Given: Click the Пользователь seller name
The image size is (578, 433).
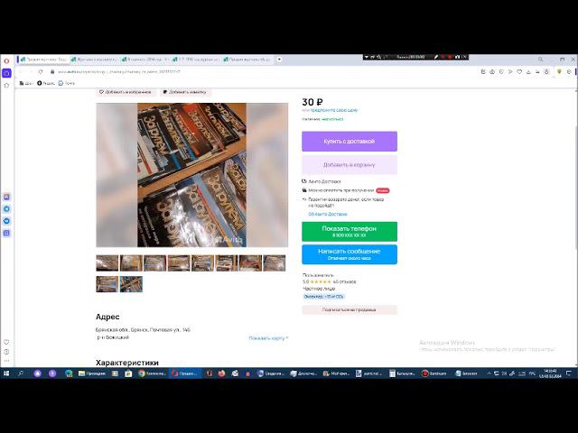Looking at the screenshot, I should 318,275.
